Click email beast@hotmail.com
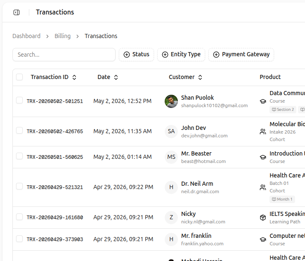305x261 pixels. point(203,161)
